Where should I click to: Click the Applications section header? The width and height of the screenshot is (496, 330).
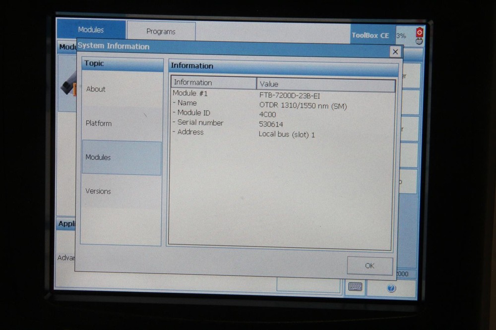67,224
